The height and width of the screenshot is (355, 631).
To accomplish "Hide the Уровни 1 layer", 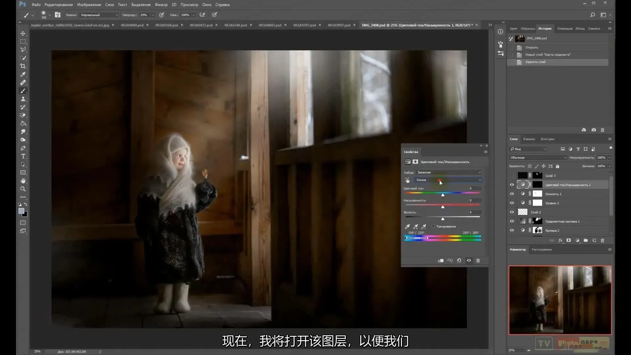I will [512, 203].
